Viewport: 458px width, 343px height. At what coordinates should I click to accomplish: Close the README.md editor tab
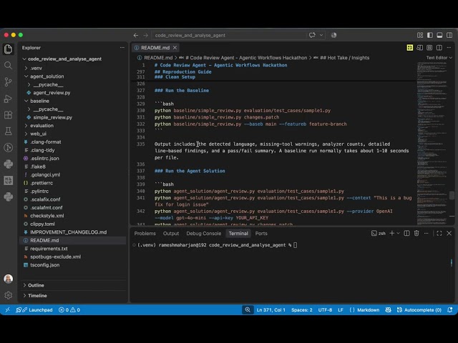click(175, 48)
